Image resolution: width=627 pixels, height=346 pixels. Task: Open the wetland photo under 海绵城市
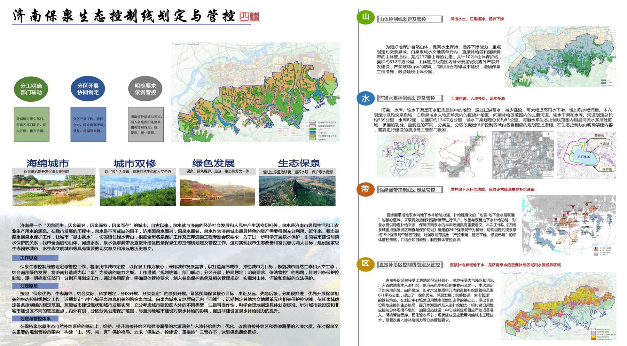click(x=54, y=191)
